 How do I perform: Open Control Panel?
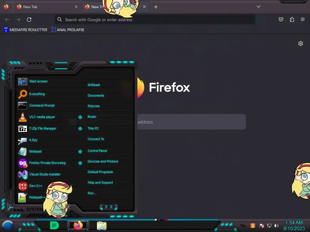pos(97,151)
